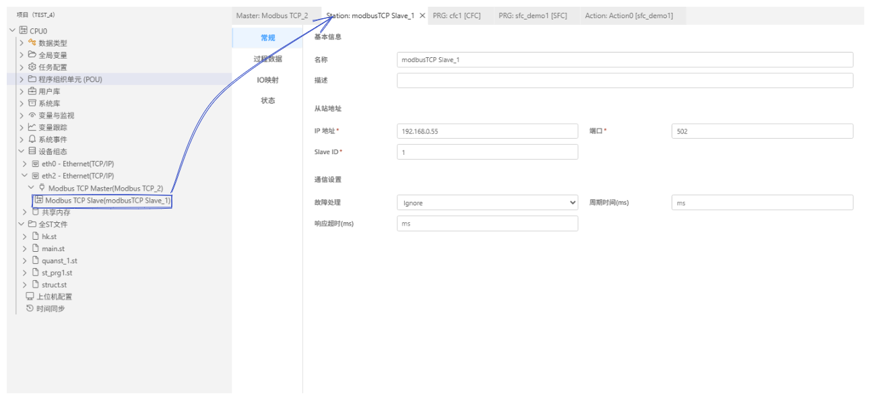Click the 周期时间(ms) input field
Image resolution: width=871 pixels, height=400 pixels.
763,203
